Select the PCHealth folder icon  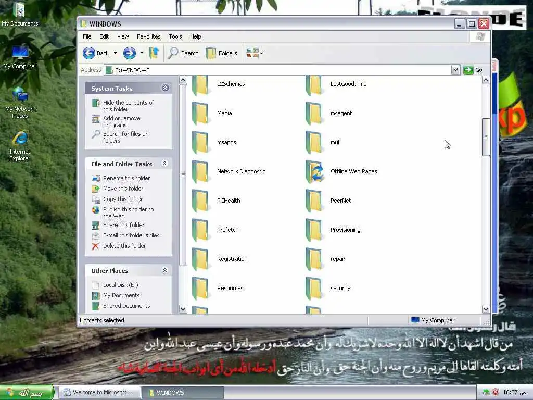pyautogui.click(x=200, y=201)
